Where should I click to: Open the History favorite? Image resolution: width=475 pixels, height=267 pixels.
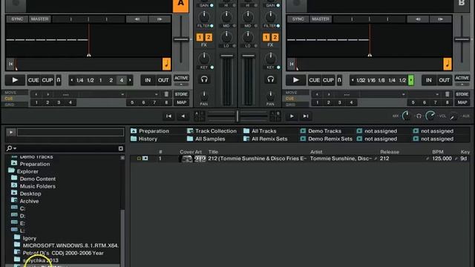144,139
